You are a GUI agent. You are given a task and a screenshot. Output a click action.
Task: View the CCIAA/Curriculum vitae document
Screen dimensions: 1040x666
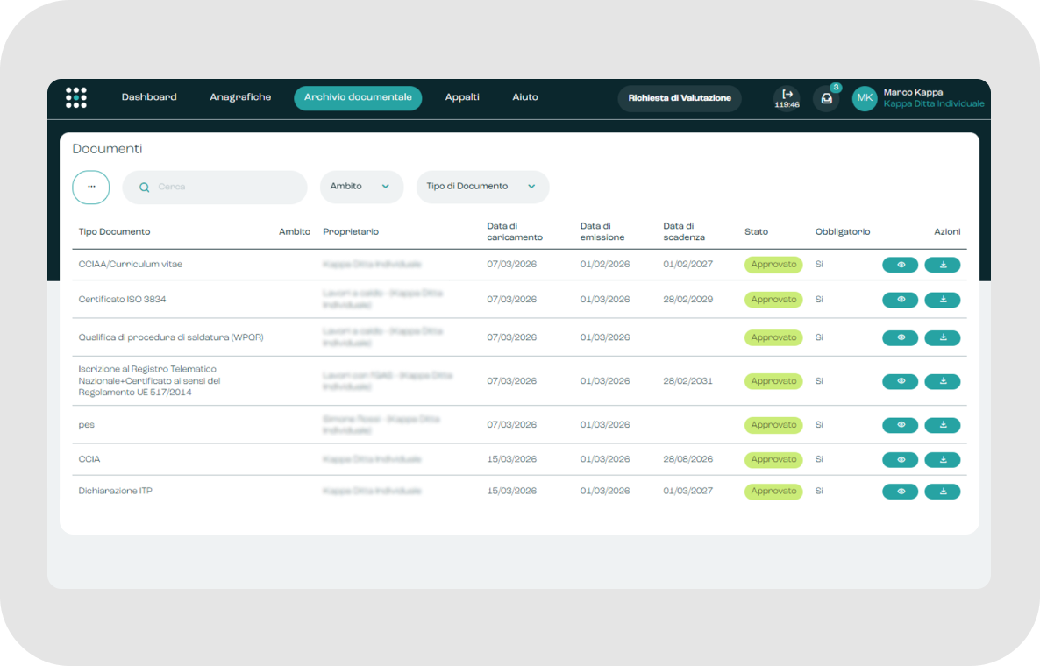(x=900, y=265)
